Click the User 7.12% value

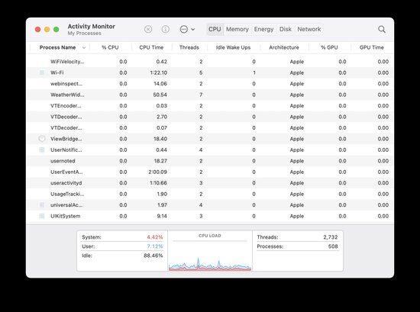click(x=154, y=246)
